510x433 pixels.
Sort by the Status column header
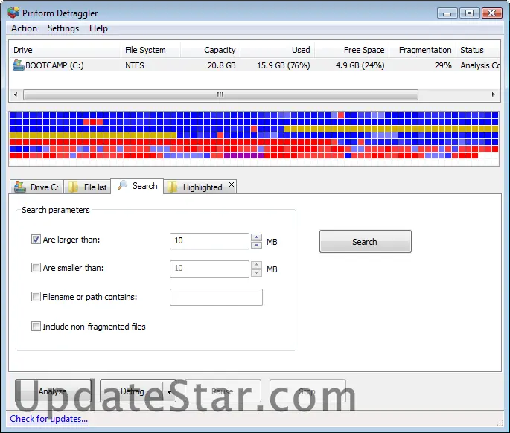478,50
